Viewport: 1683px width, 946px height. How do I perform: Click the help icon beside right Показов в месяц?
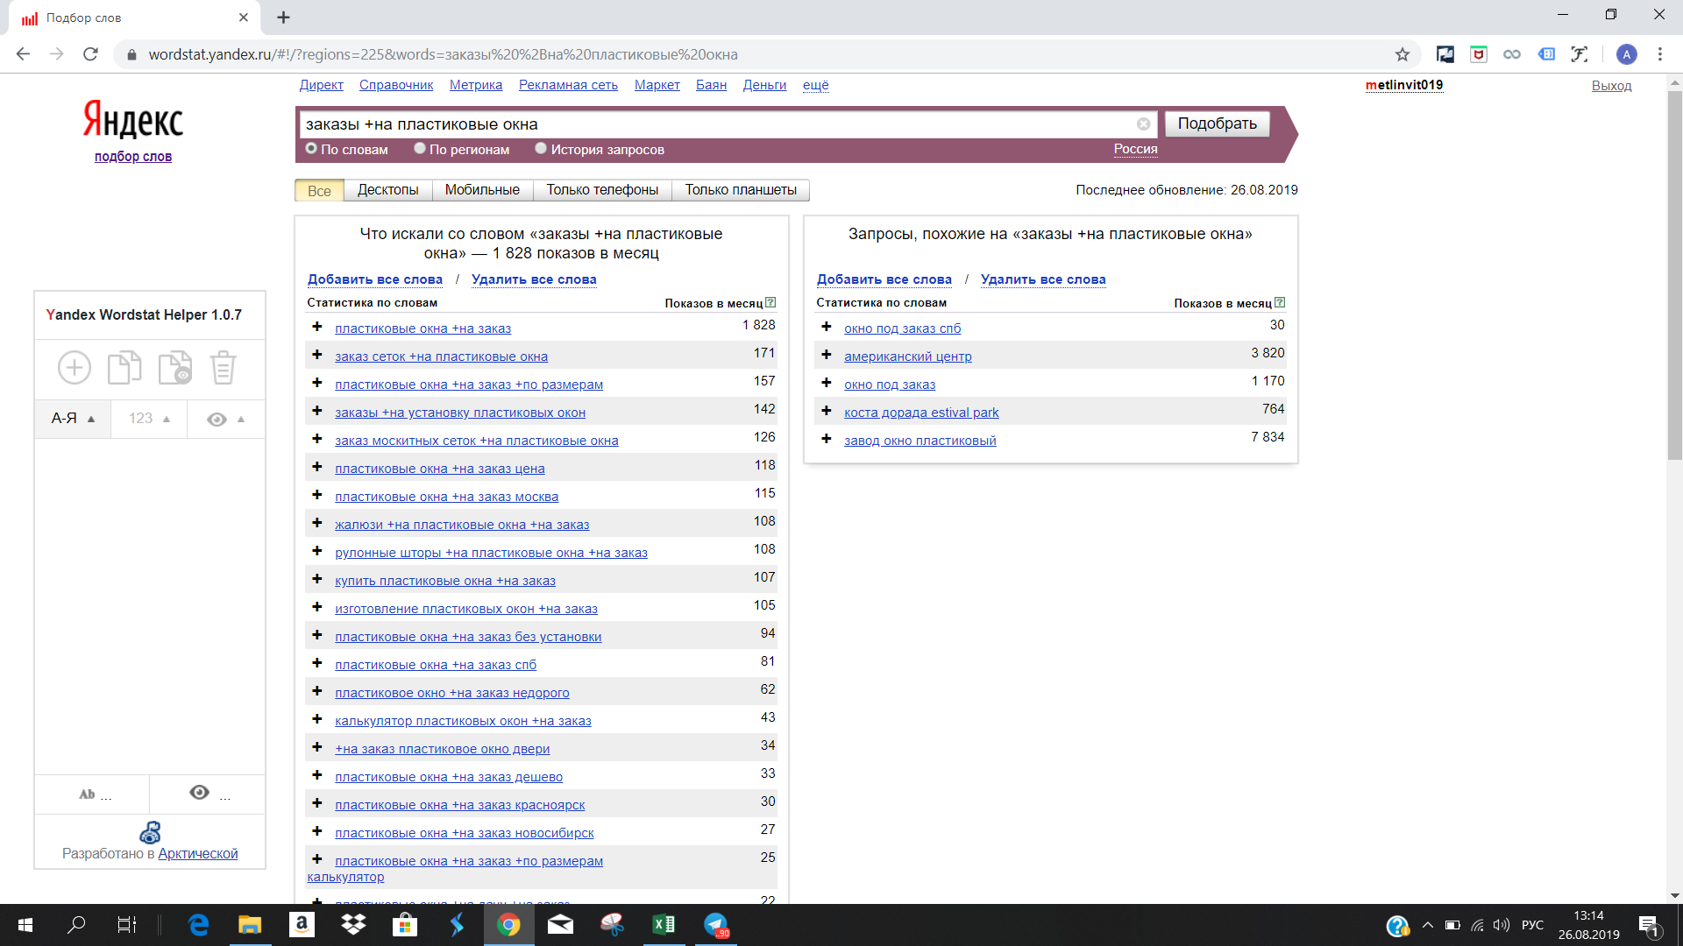1280,302
